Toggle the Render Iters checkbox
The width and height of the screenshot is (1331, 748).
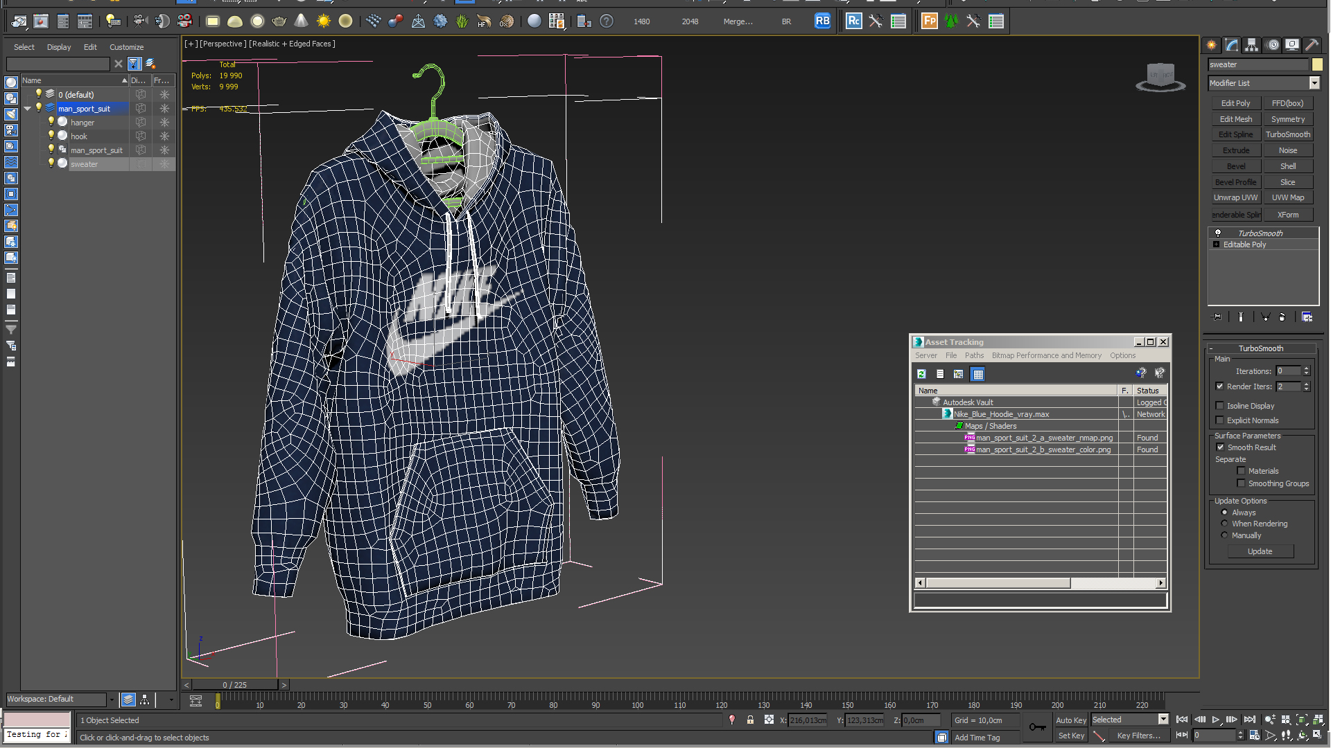click(1220, 386)
